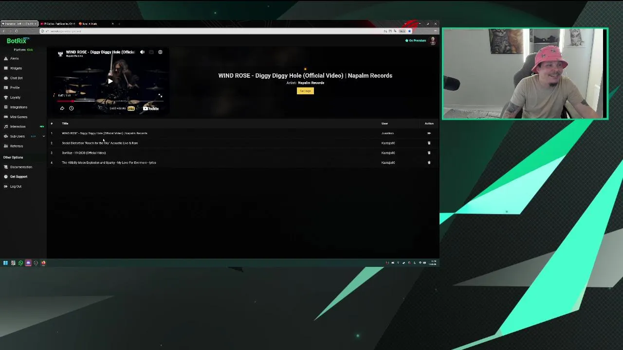This screenshot has width=623, height=350.
Task: Open the WhatsApp taskbar icon
Action: [20, 263]
